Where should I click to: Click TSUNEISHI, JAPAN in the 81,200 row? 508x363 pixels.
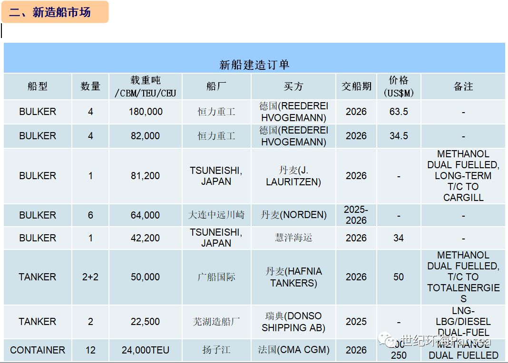click(216, 176)
